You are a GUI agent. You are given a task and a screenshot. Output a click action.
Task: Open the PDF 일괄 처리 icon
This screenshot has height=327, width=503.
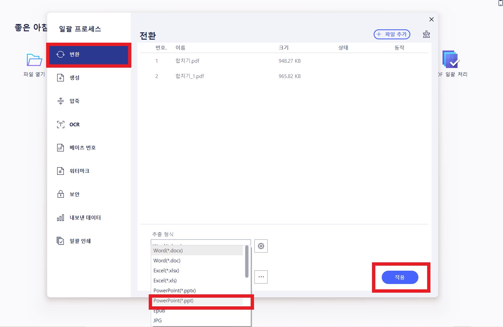click(x=451, y=59)
